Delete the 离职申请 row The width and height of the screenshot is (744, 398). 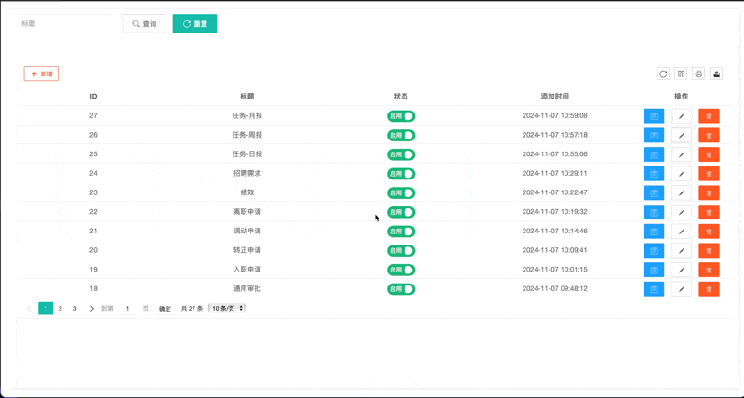click(709, 212)
